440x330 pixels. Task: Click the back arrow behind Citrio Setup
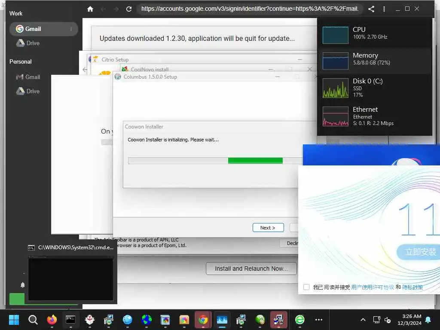[x=85, y=69]
